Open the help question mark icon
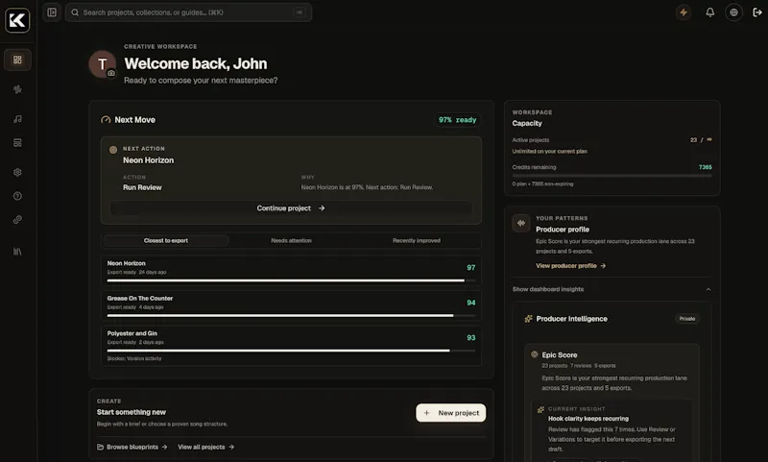This screenshot has width=768, height=462. [17, 196]
